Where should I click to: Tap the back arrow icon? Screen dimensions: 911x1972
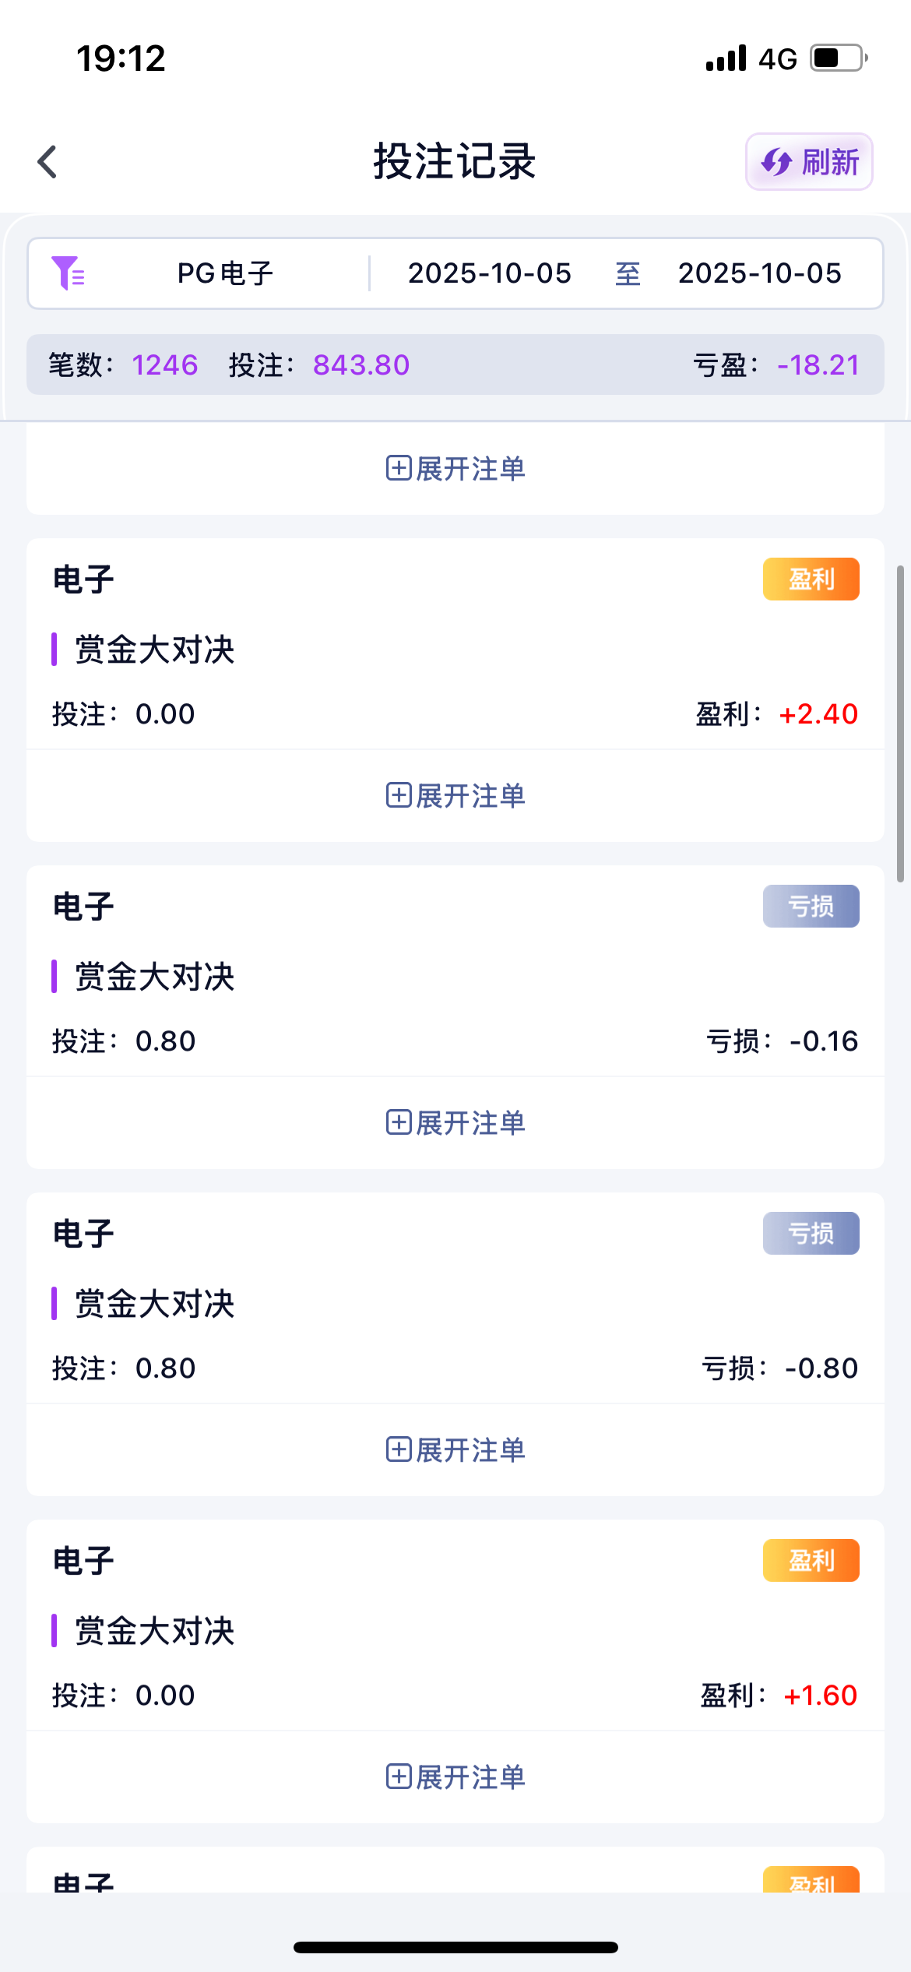click(48, 162)
